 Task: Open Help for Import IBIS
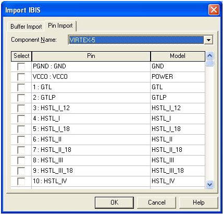point(199,203)
